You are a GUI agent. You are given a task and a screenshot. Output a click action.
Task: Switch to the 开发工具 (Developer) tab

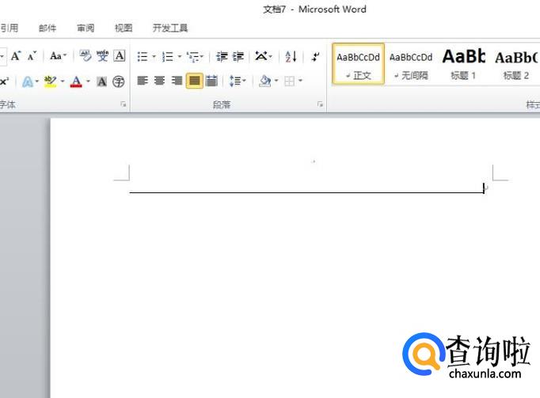[170, 28]
